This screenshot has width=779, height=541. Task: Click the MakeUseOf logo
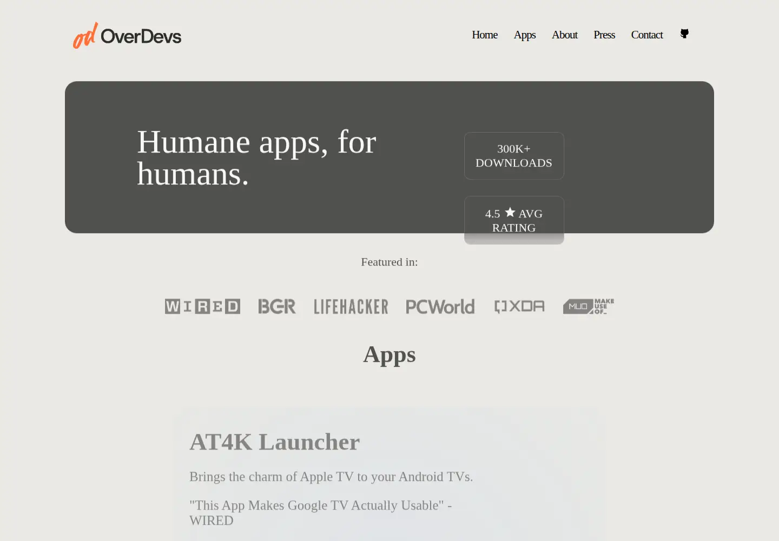(x=589, y=307)
